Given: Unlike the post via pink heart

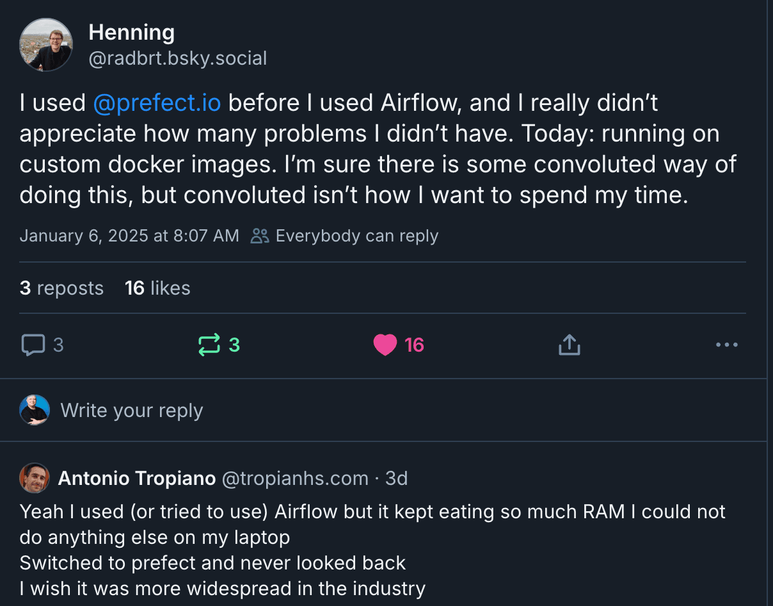Looking at the screenshot, I should point(385,345).
